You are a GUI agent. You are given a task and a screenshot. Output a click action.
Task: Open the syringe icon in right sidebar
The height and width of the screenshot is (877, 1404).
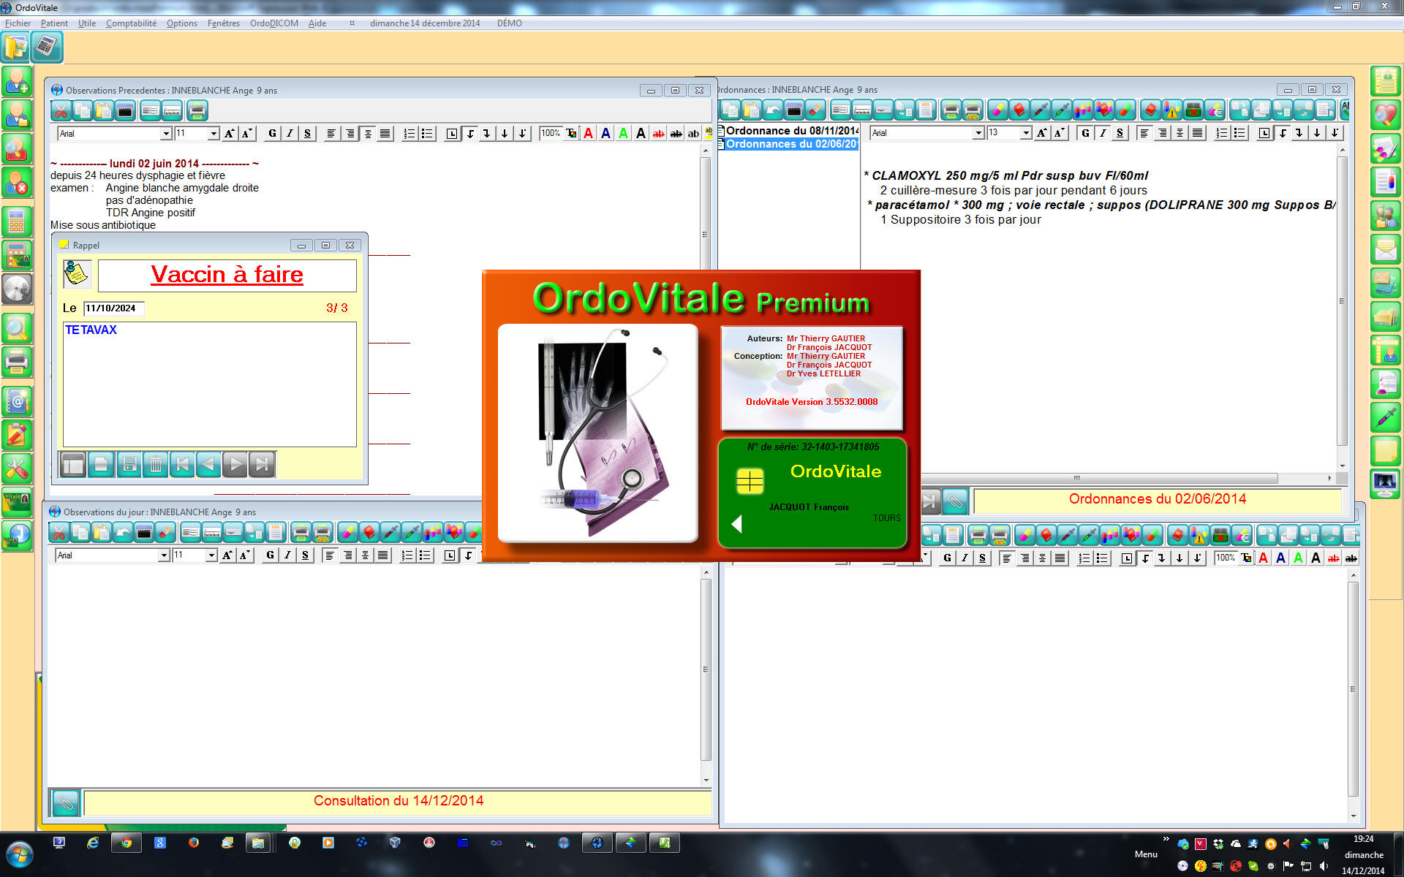pos(1385,417)
